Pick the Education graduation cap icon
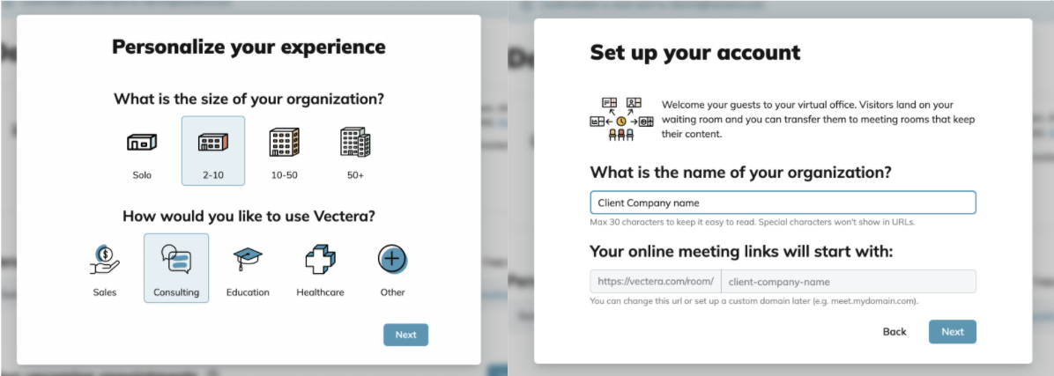 (x=248, y=259)
